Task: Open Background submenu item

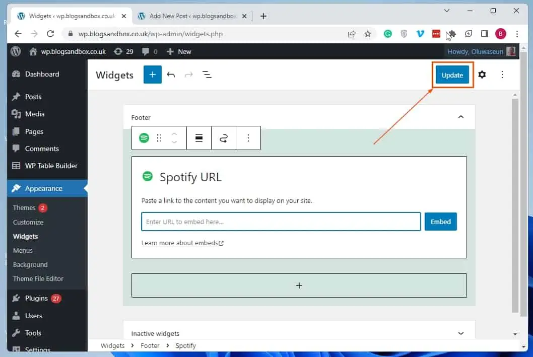Action: click(30, 265)
